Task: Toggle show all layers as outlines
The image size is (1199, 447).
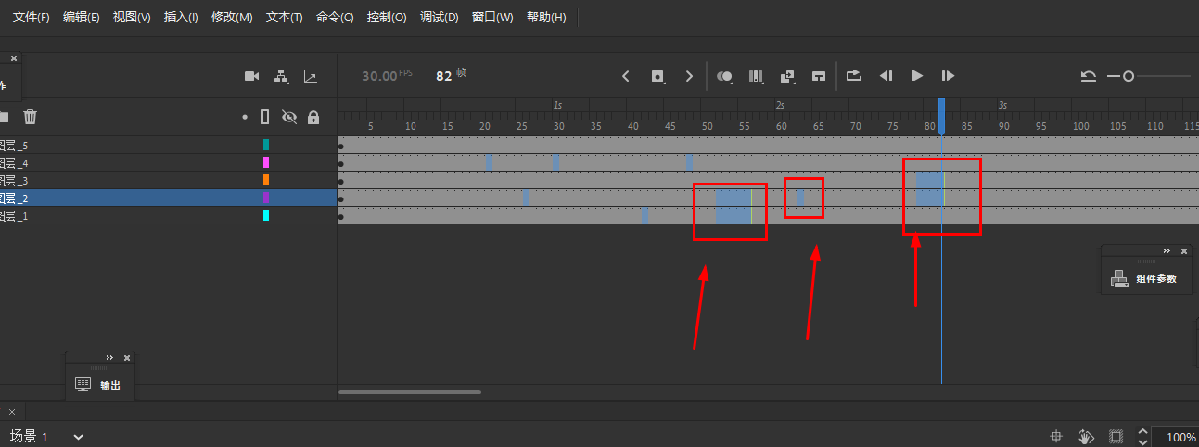Action: click(265, 117)
